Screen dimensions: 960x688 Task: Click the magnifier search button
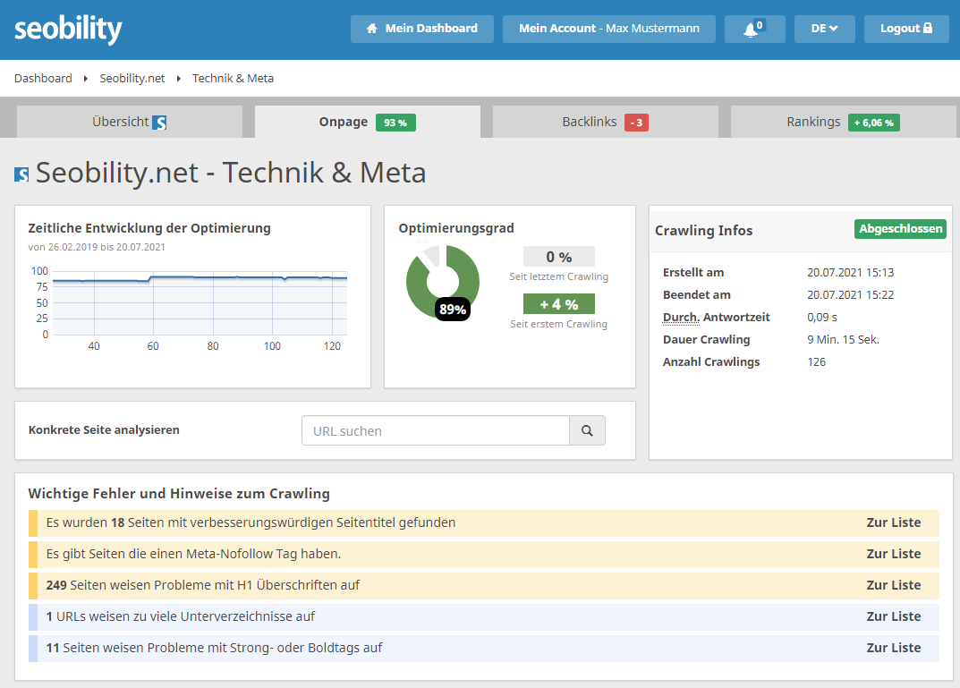587,430
